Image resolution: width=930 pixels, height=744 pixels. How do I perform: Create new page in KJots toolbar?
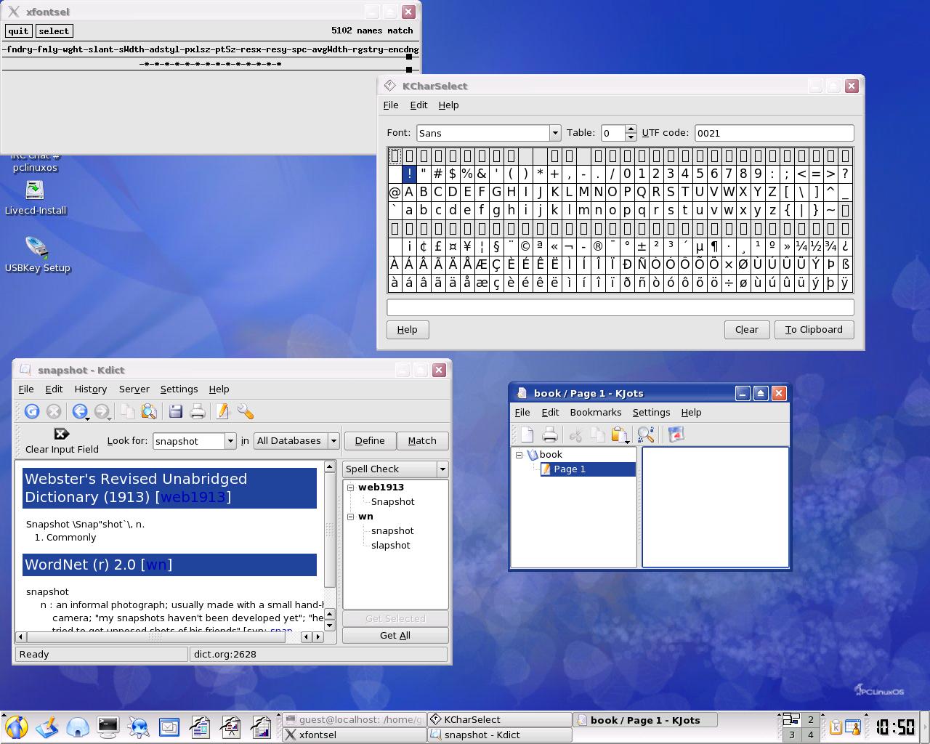coord(527,434)
